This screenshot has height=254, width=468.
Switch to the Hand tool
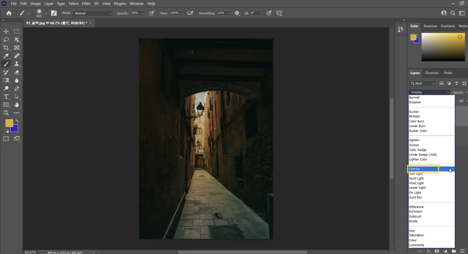pos(17,105)
